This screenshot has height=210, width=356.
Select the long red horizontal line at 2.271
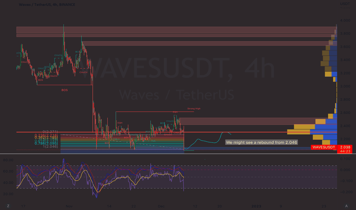coord(176,132)
